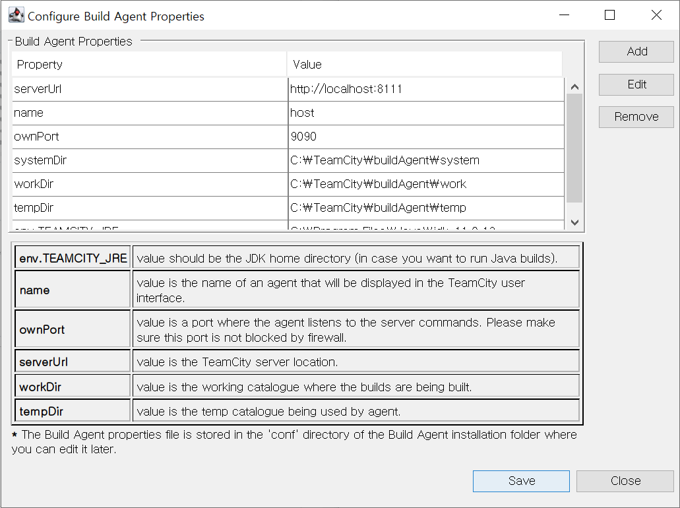Click the temp catalogue description

pos(355,411)
